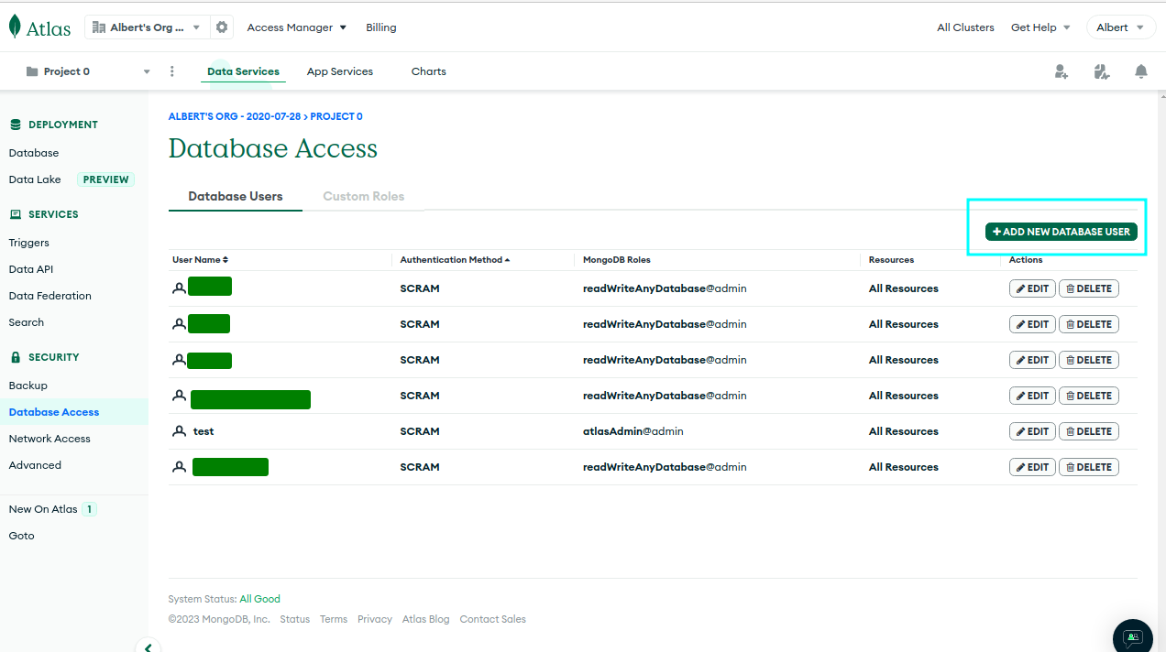
Task: Open Backup in the sidebar
Action: [x=28, y=386]
